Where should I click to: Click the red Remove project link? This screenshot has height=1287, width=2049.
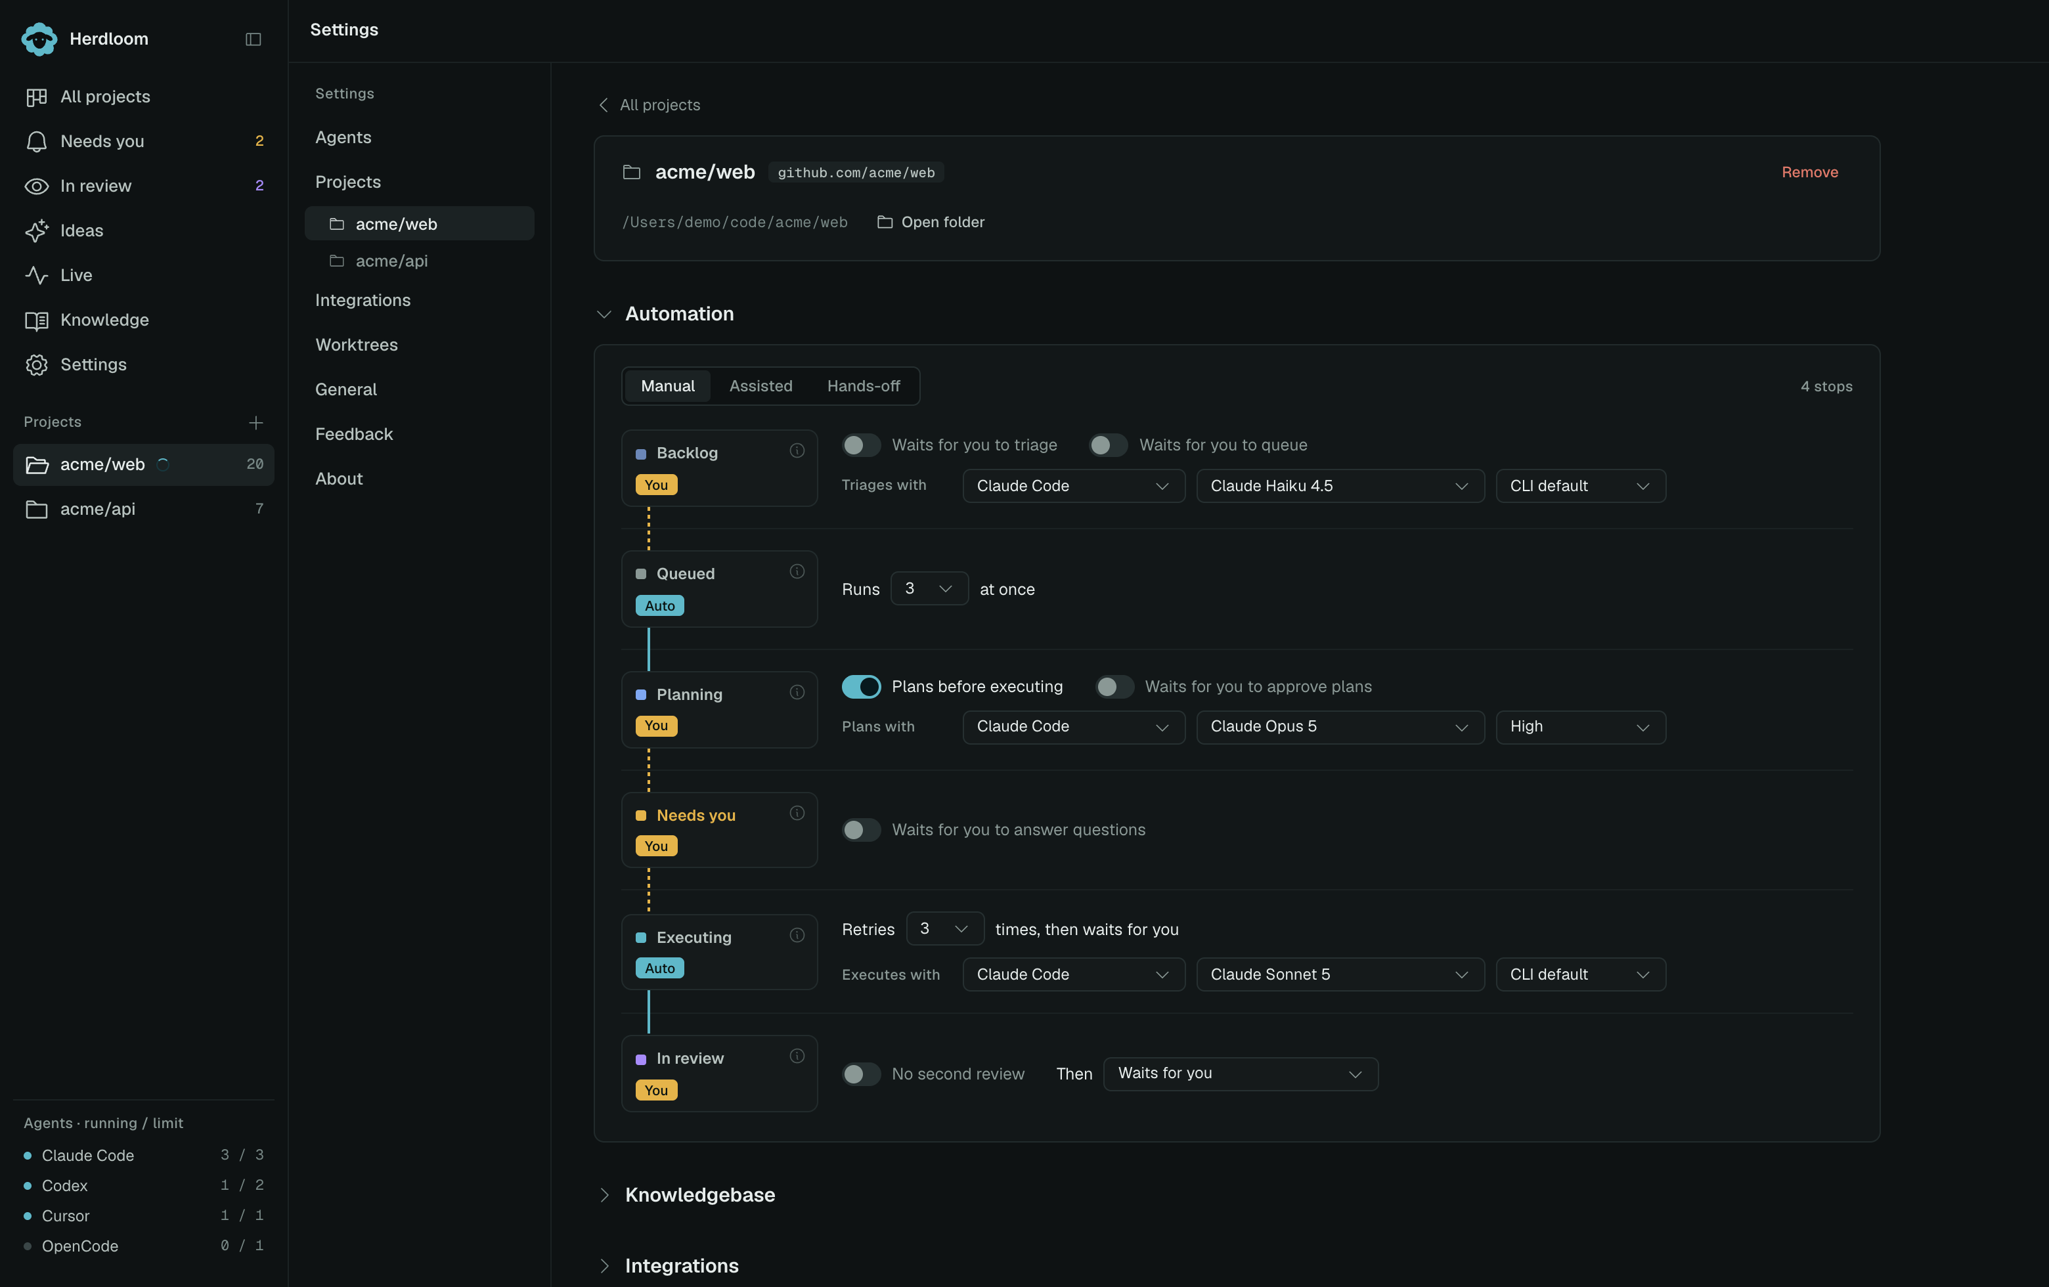point(1810,173)
